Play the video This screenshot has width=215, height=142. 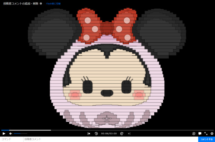pyautogui.click(x=4, y=133)
